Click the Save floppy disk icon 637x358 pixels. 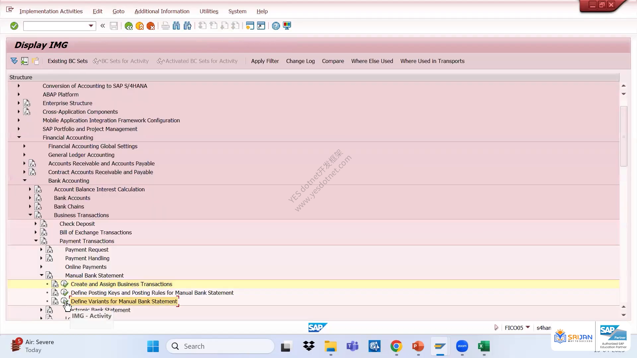(x=114, y=26)
